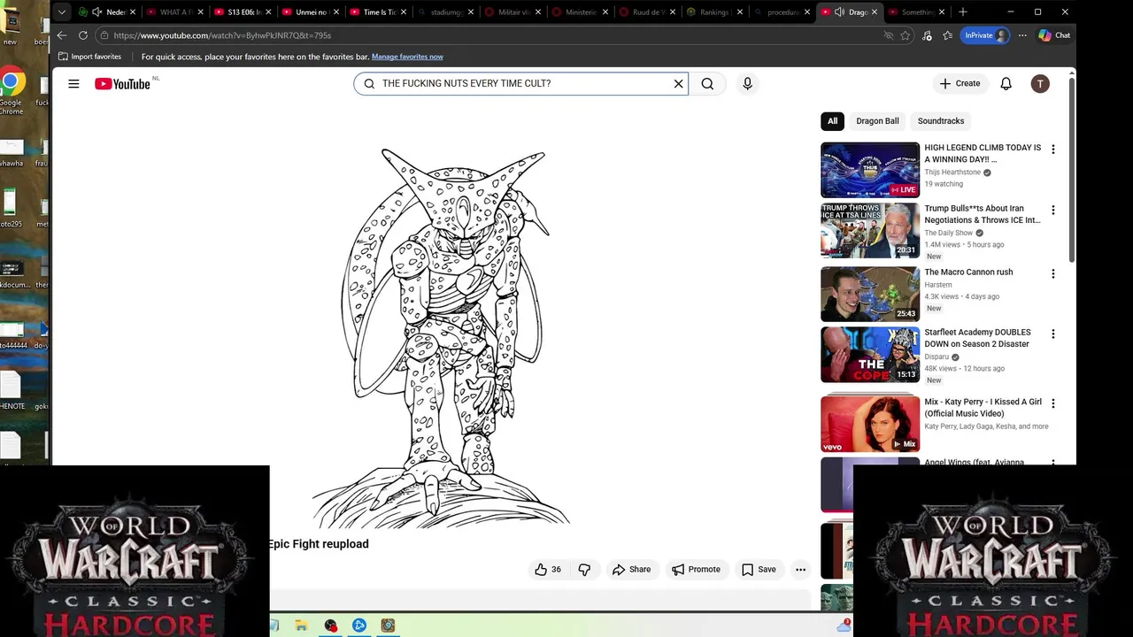Switch to the 'Time Is Tic' tab
Viewport: 1133px width, 637px height.
(x=378, y=12)
